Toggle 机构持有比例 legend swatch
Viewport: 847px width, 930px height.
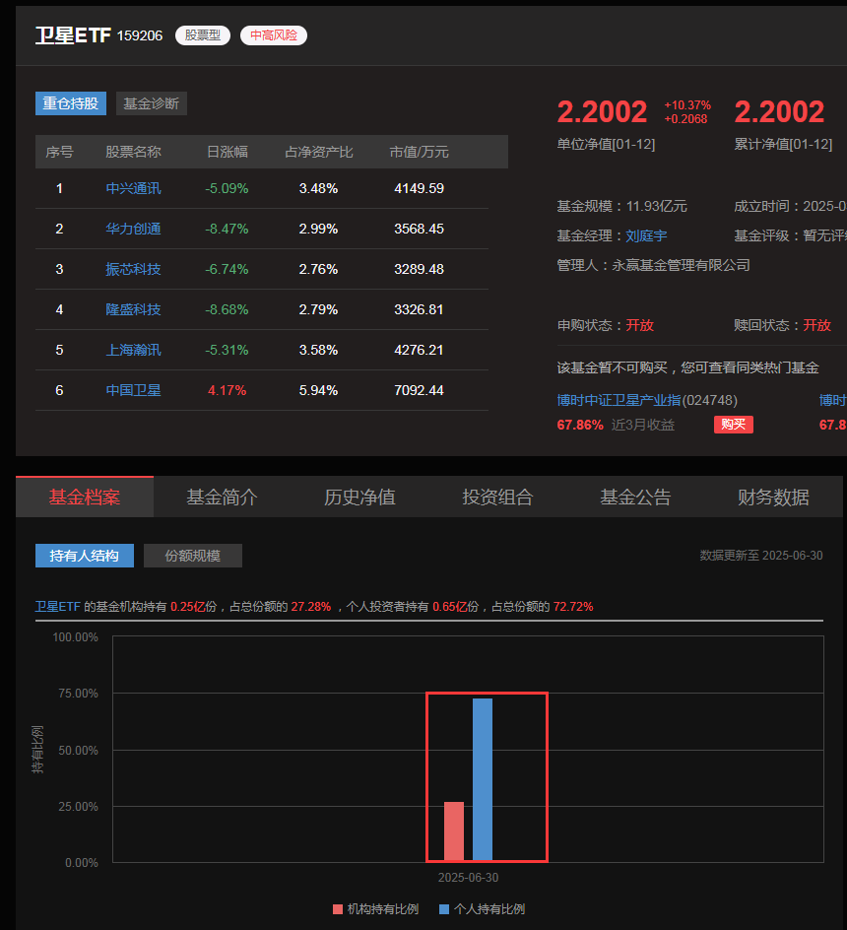coord(338,909)
